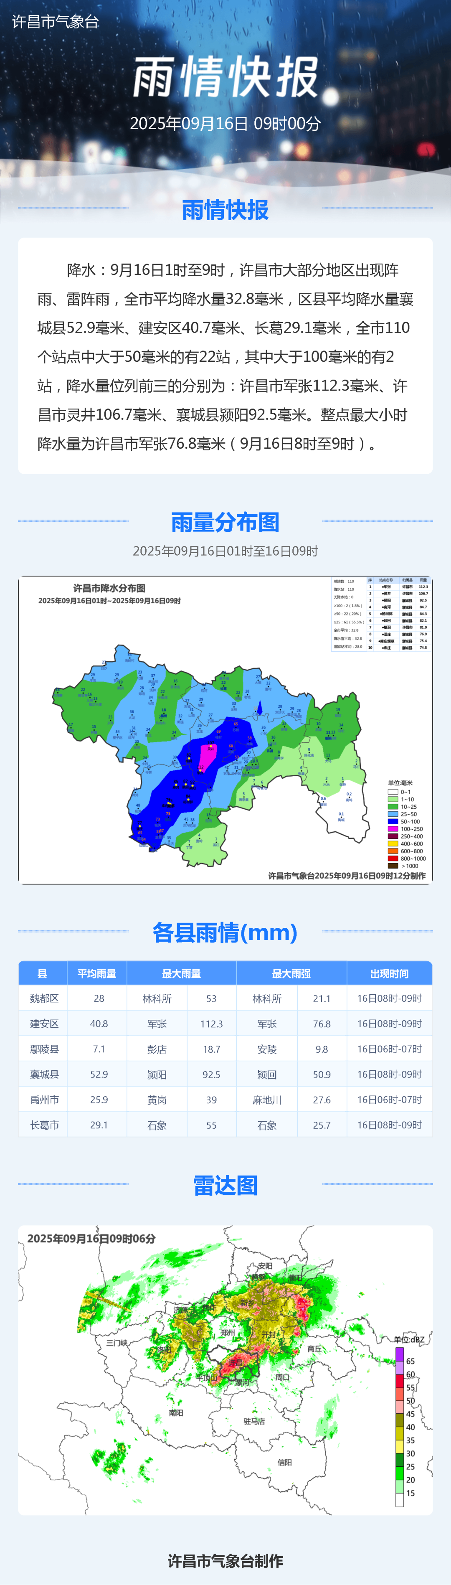Click the 魏都区 row label in table

pyautogui.click(x=44, y=998)
